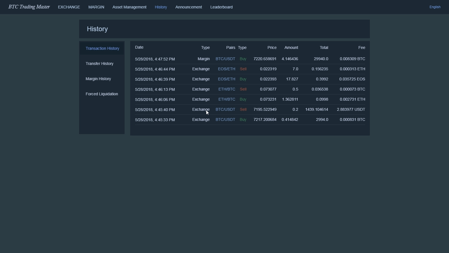Switch to the Transfer History tab
The width and height of the screenshot is (449, 253).
click(x=100, y=64)
